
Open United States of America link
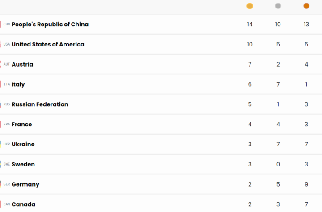(x=47, y=45)
